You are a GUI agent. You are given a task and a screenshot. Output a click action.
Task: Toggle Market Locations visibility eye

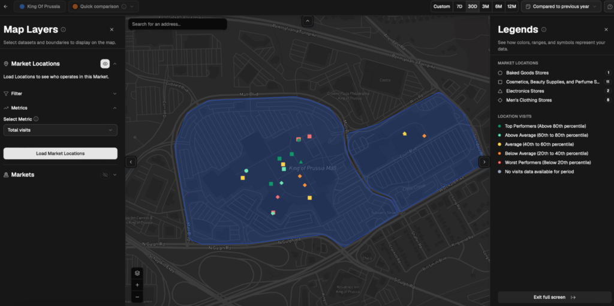point(105,64)
